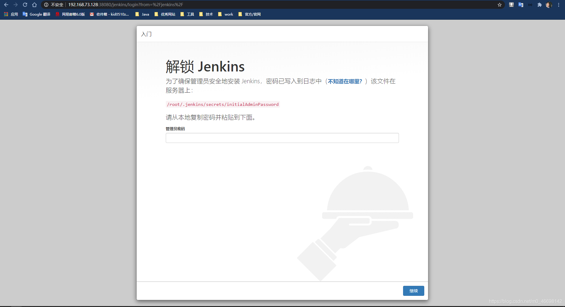
Task: Open the Google 翻译 bookmark
Action: [37, 14]
